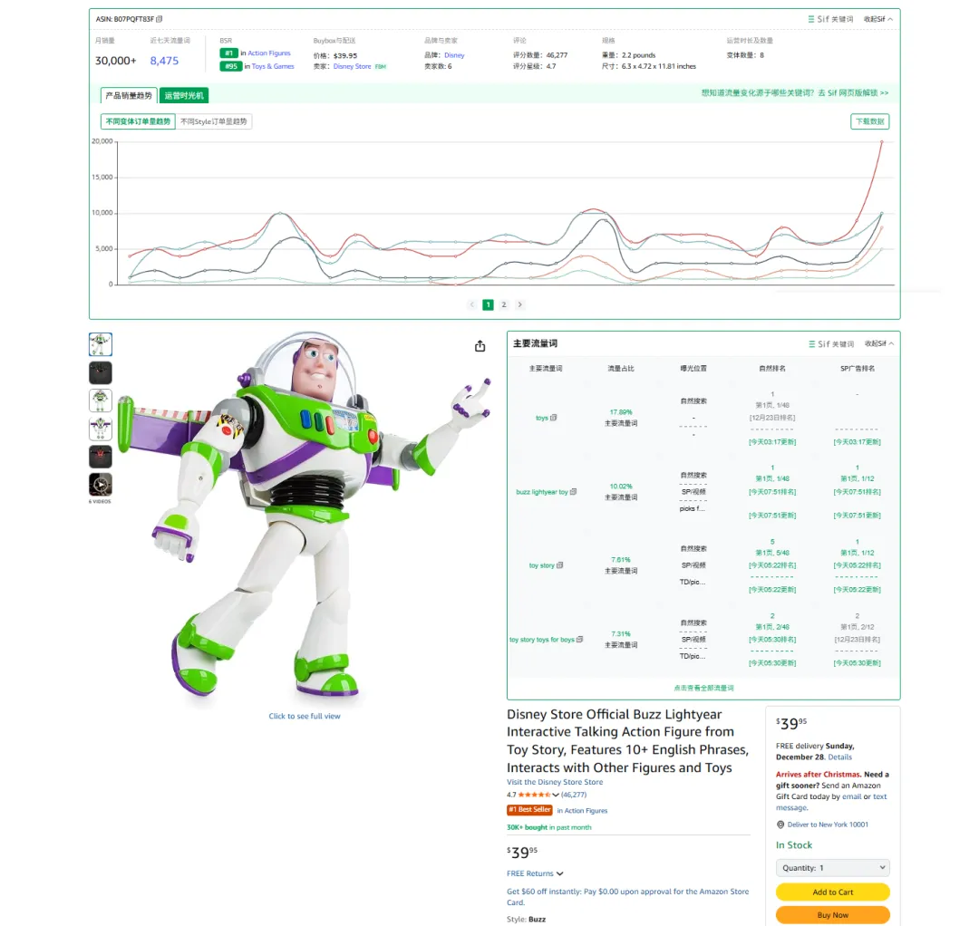
Task: Select the fifth dark product thumbnail
Action: click(x=101, y=457)
